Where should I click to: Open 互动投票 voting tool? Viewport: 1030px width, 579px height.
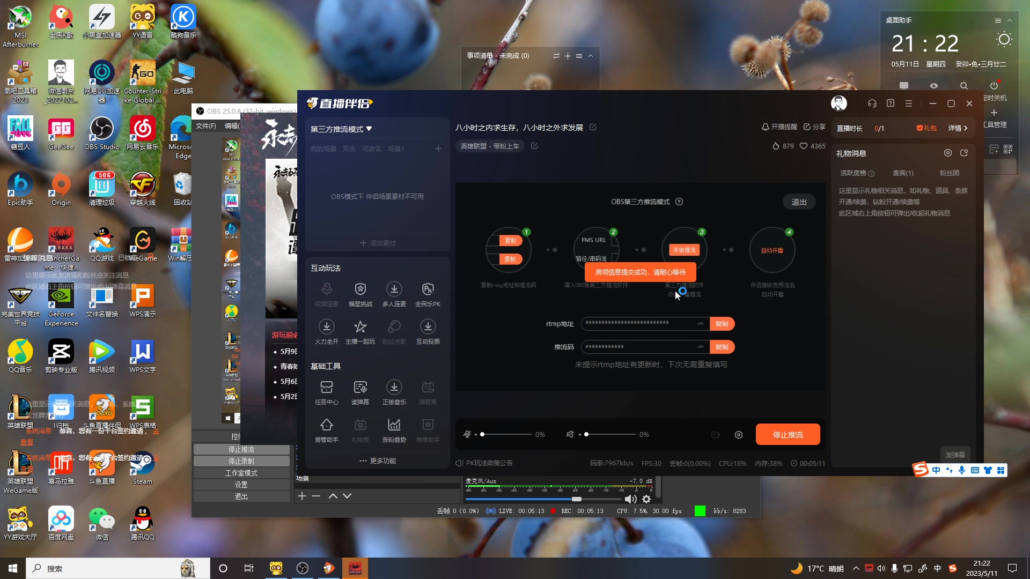[428, 332]
